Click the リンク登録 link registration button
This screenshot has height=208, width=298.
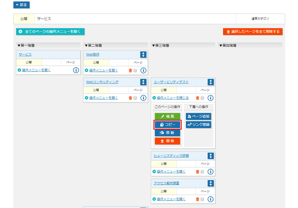(x=198, y=124)
